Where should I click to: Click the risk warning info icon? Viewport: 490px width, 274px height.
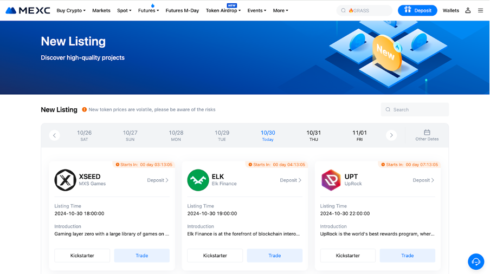coord(85,109)
